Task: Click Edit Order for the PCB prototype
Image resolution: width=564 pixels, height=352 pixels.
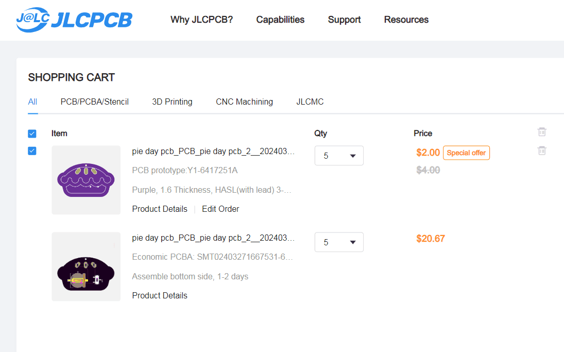Action: (x=220, y=209)
